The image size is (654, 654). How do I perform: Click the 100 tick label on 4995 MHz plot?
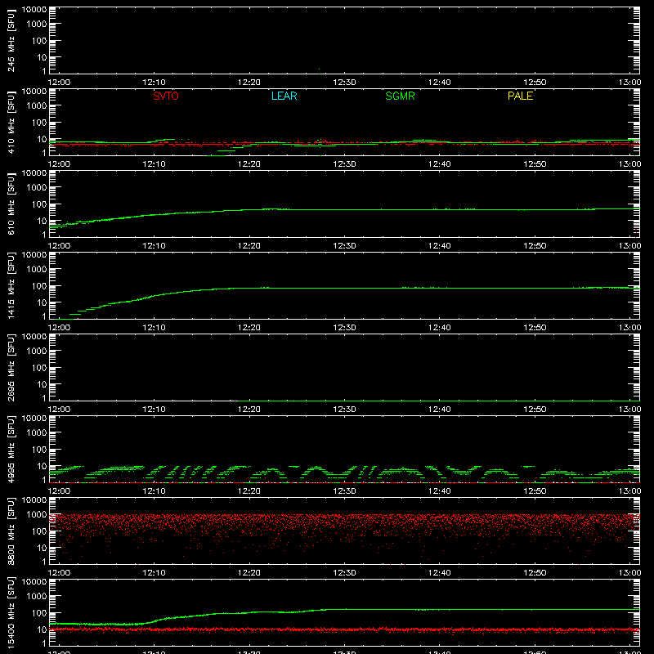click(x=39, y=450)
